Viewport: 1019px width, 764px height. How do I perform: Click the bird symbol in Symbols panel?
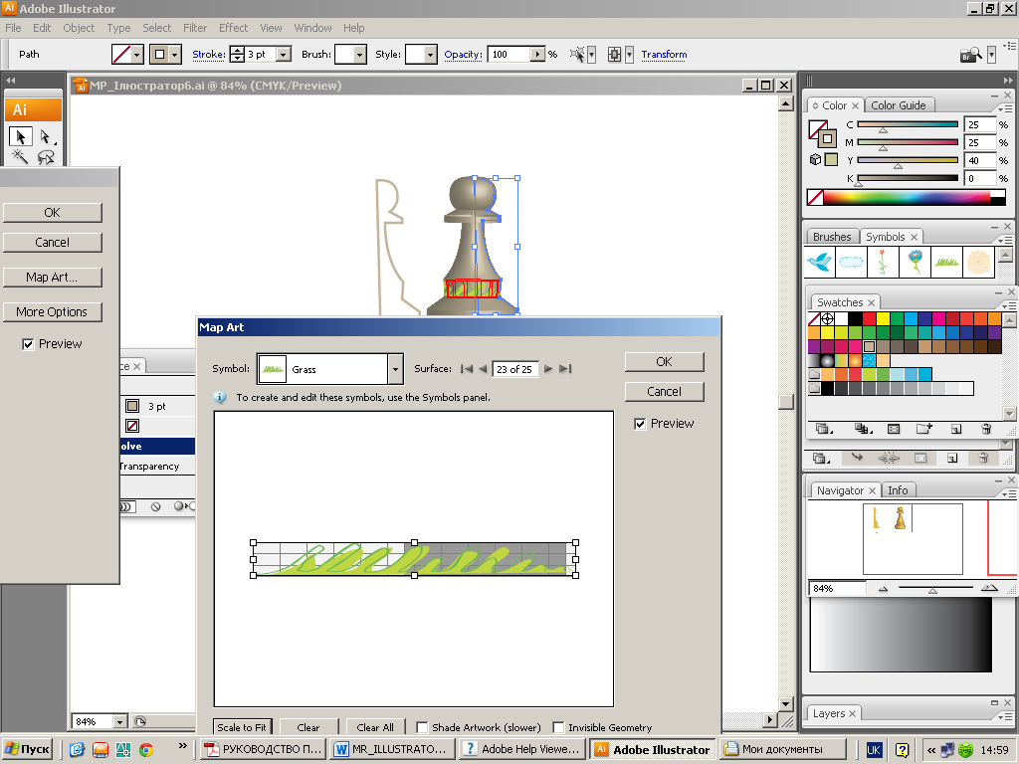coord(820,262)
